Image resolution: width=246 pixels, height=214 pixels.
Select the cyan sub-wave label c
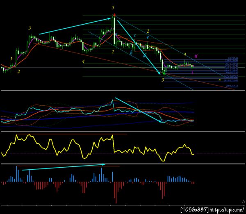134,35
